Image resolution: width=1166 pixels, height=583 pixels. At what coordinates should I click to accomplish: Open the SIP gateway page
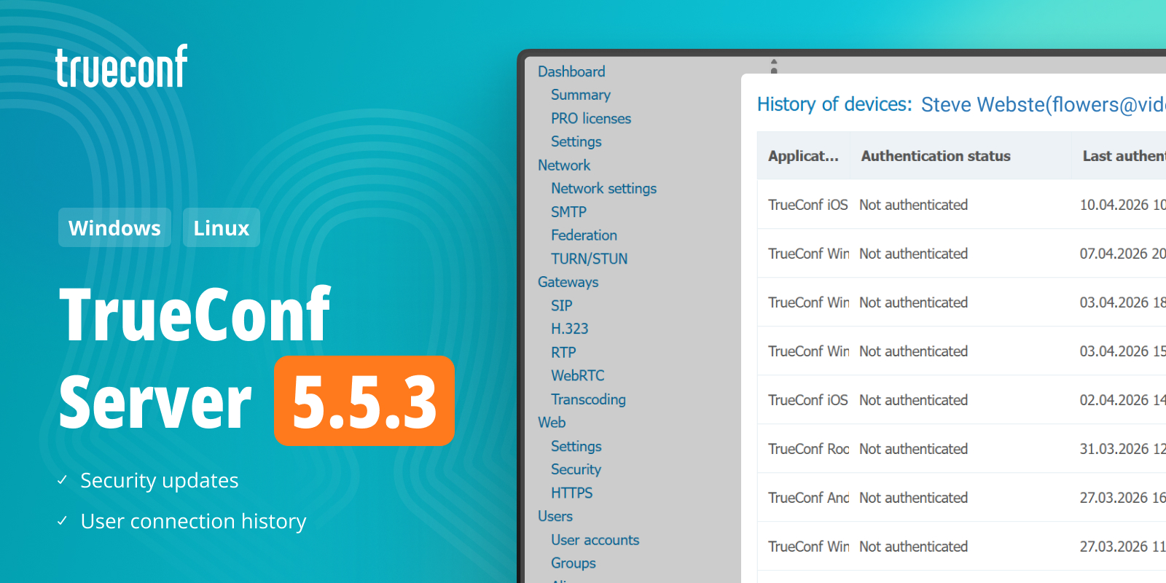(562, 305)
